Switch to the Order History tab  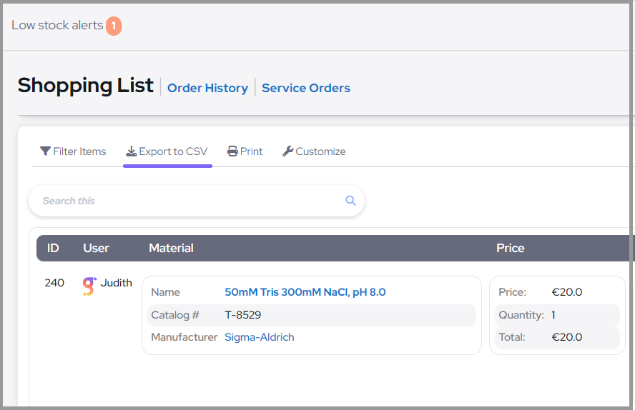pos(207,89)
